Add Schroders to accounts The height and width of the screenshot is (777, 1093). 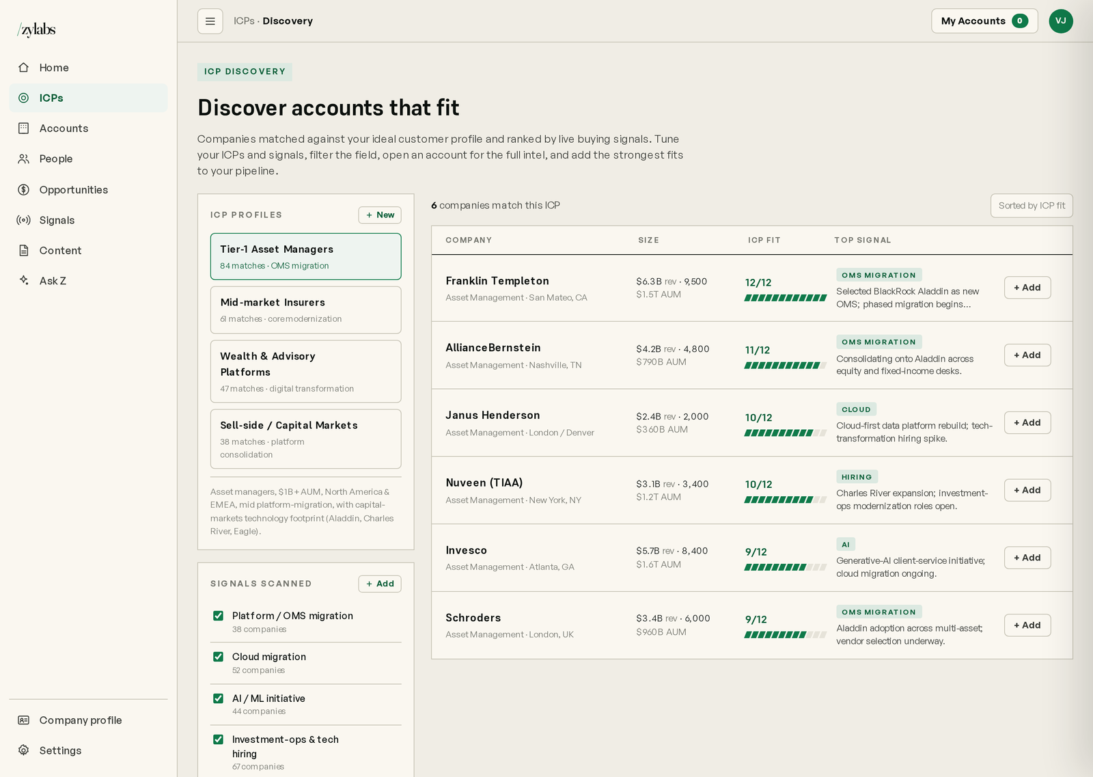[1027, 625]
